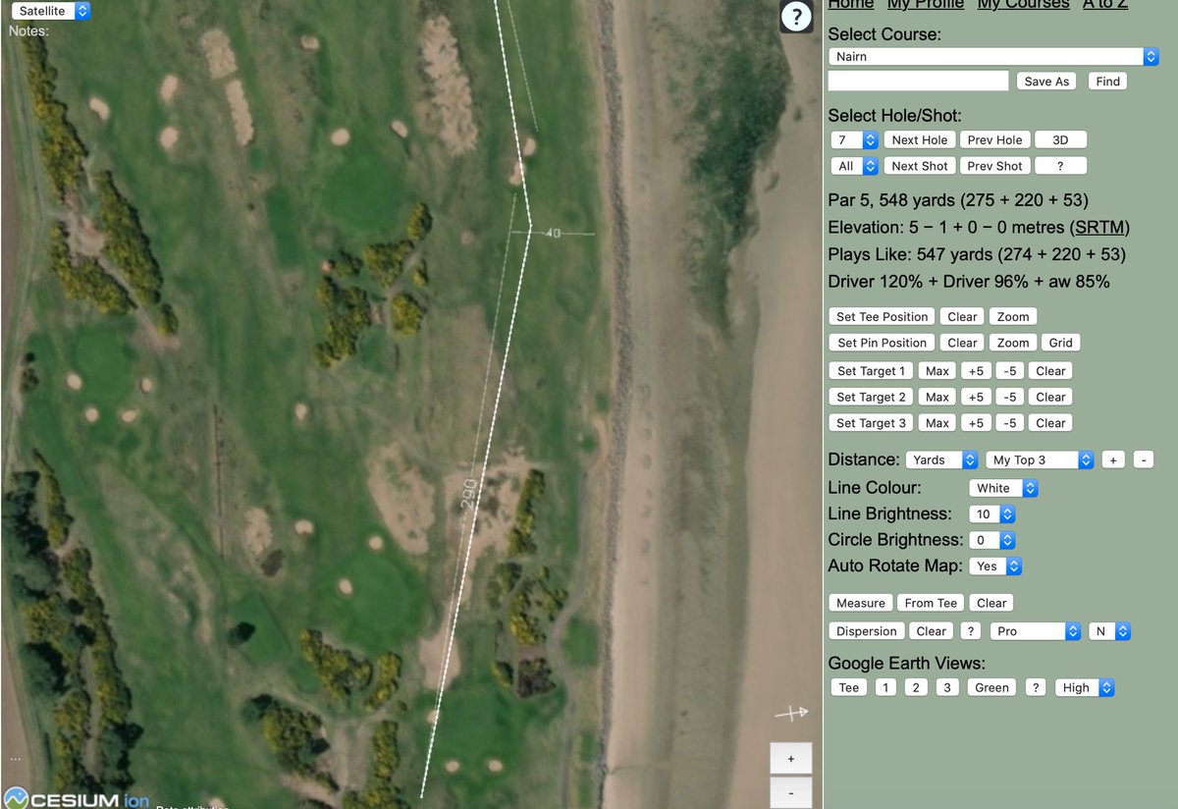
Task: Open the Nairn course selection dropdown
Action: click(993, 57)
